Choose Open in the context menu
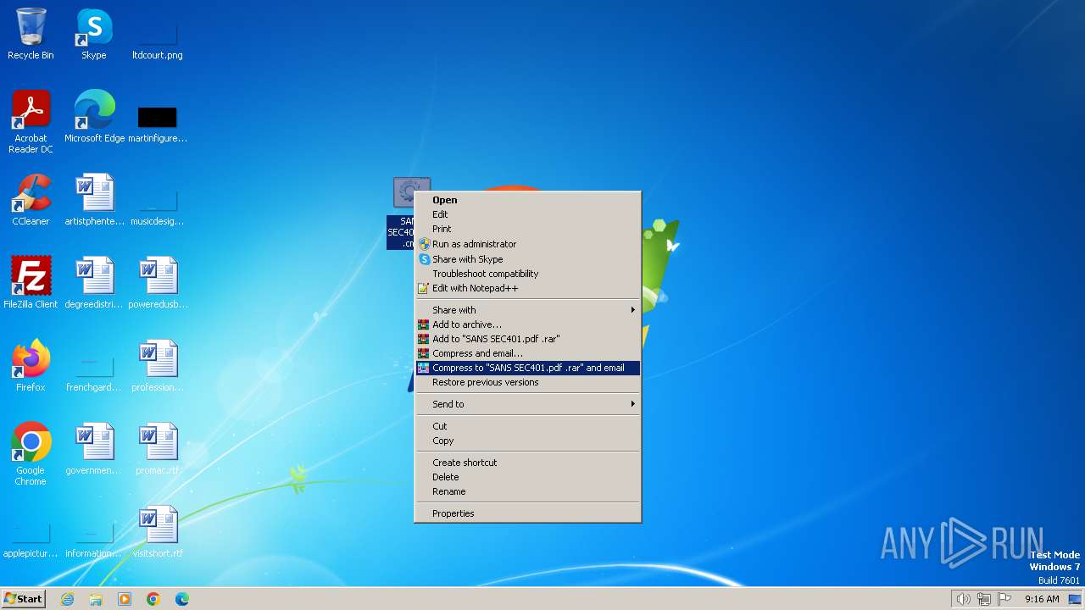 (527, 200)
